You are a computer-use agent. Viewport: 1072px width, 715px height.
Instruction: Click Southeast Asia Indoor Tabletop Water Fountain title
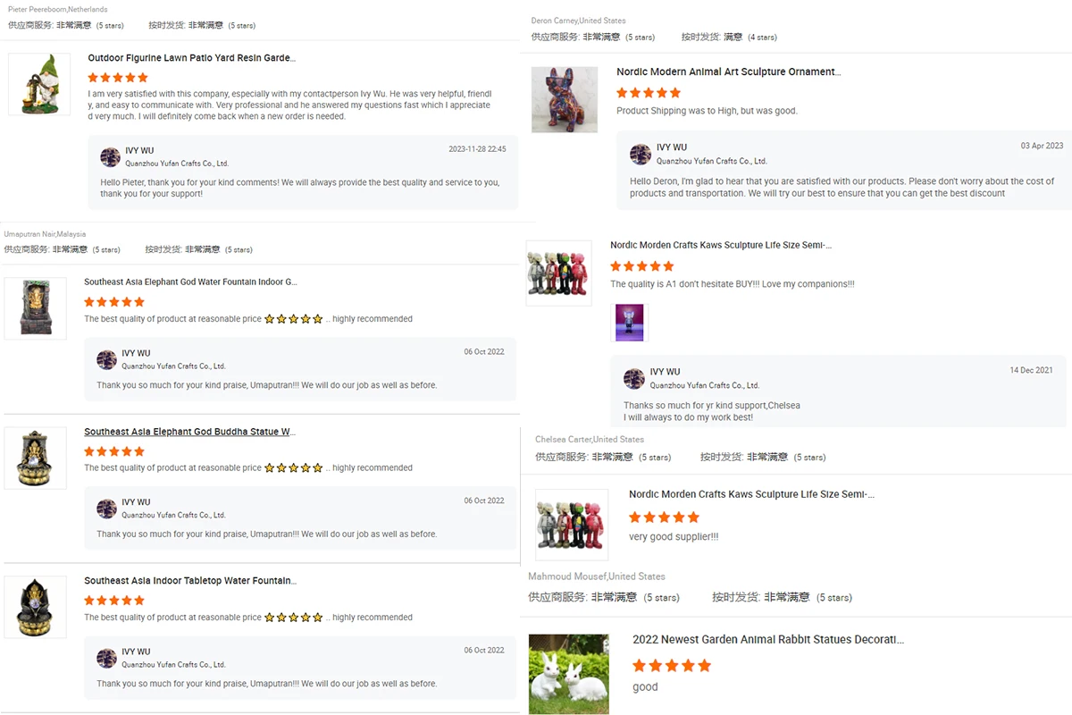pos(190,581)
